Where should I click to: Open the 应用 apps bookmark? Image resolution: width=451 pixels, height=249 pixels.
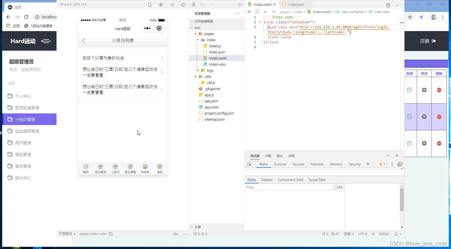click(x=13, y=26)
